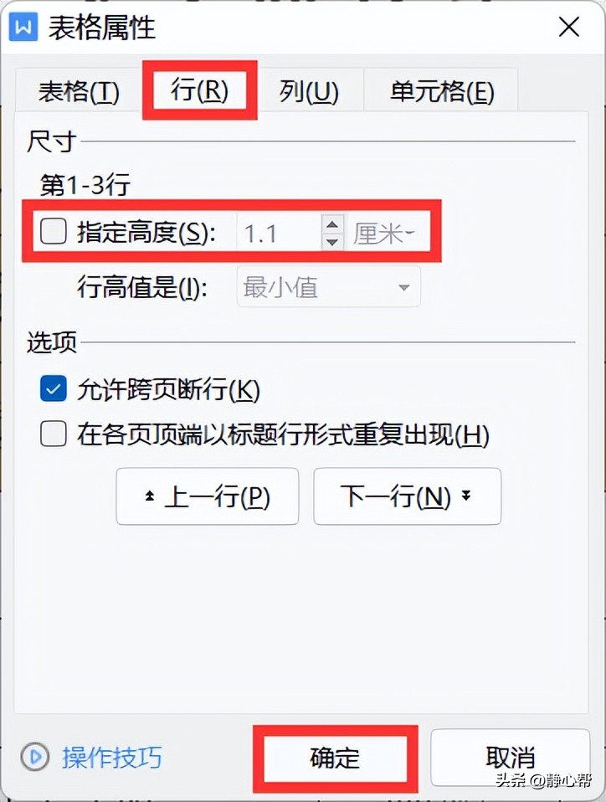Click the up arrow icon on 上一行

pos(149,496)
